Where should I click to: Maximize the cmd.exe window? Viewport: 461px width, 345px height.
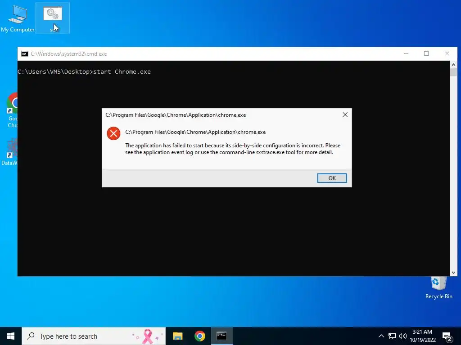tap(426, 54)
